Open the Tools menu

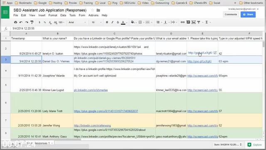[x=72, y=15]
